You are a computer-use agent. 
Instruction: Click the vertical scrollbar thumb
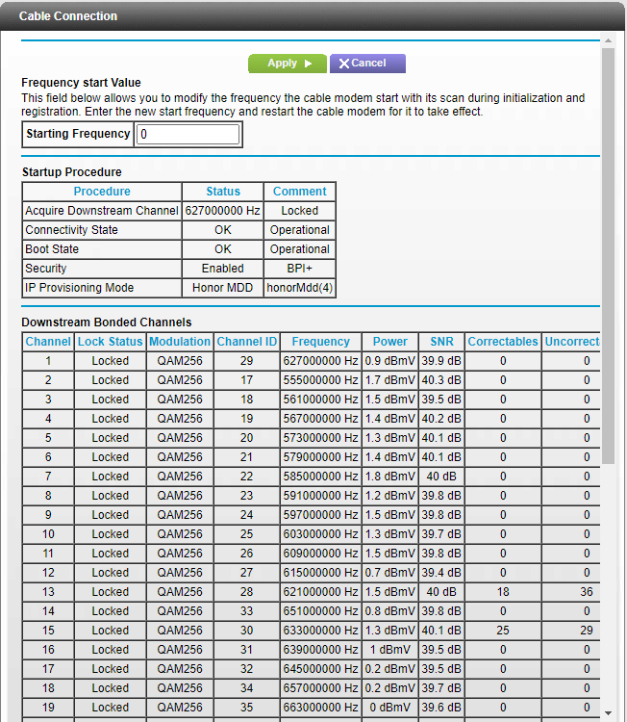coord(607,250)
